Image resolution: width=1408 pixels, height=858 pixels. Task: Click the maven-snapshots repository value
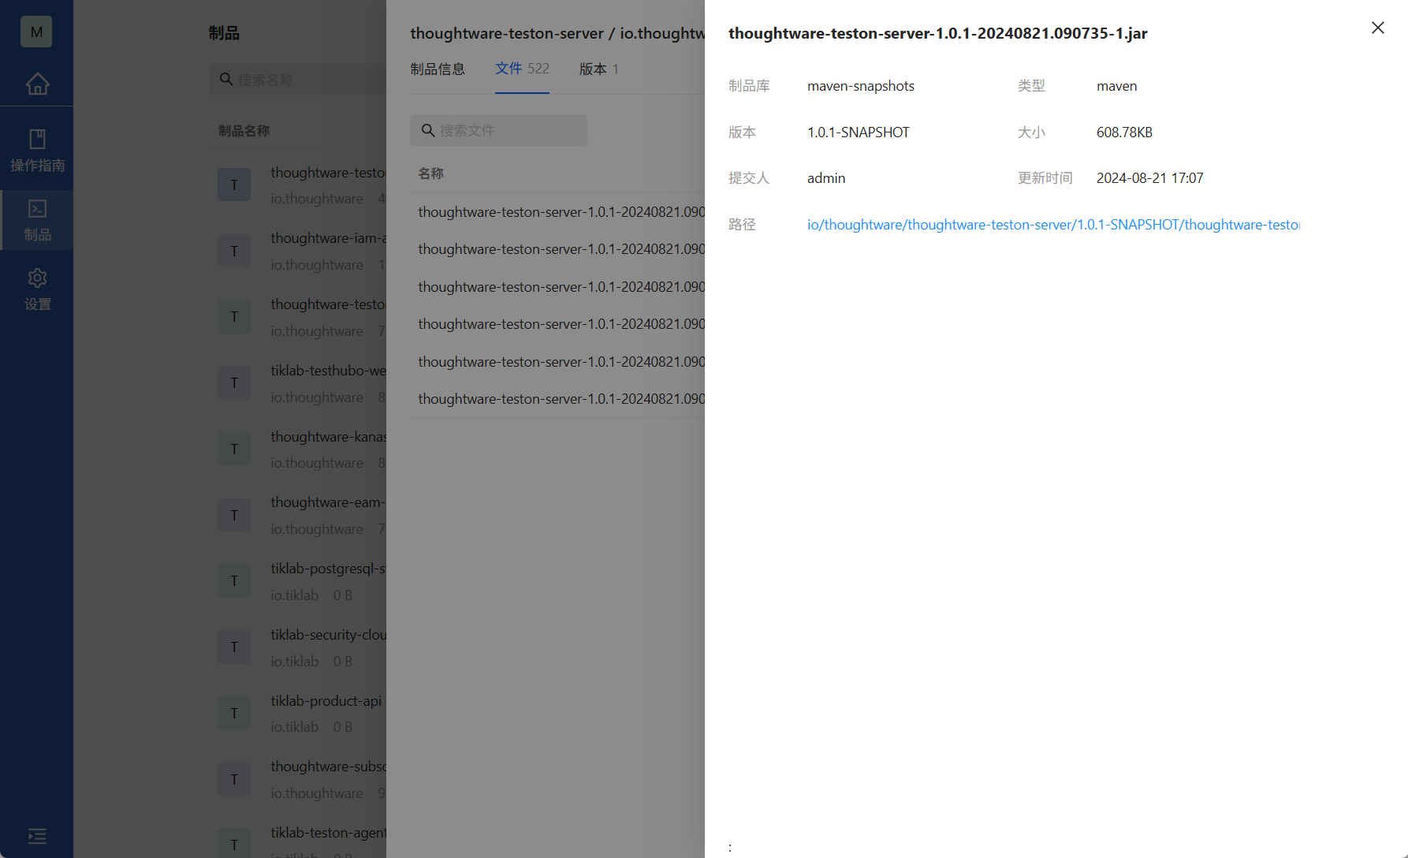(x=861, y=86)
